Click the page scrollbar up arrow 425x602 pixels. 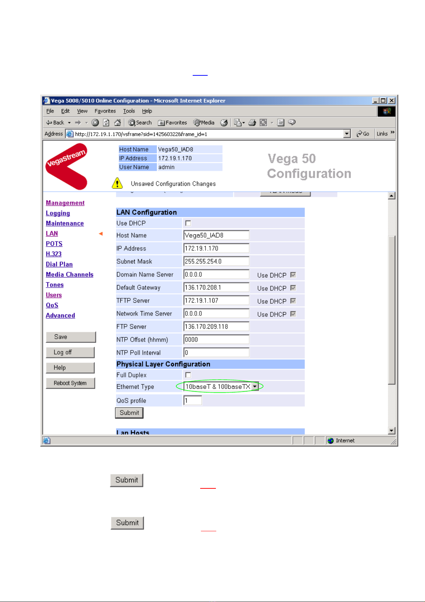click(391, 196)
